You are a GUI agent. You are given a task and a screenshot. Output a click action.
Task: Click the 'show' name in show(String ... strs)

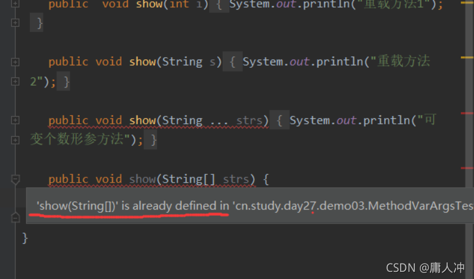[x=142, y=120]
